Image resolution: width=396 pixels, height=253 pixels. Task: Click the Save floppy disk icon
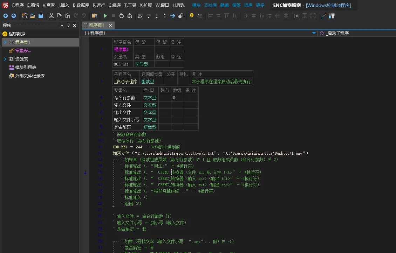pos(41,16)
